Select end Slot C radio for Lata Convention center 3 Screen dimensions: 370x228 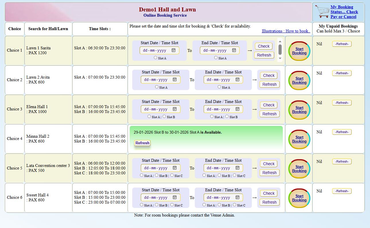click(235, 175)
